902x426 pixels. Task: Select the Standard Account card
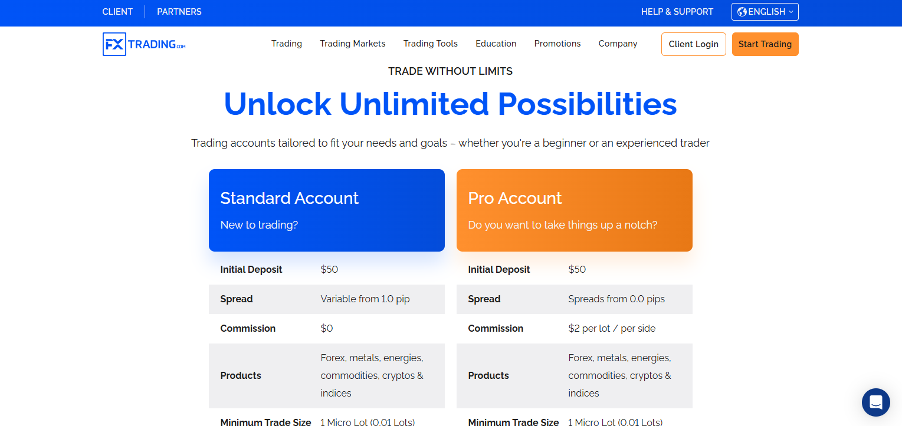click(x=327, y=210)
